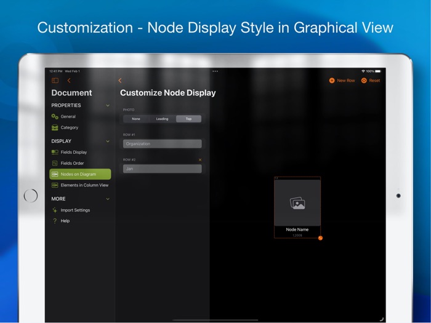Open Fields Order settings

tap(72, 163)
